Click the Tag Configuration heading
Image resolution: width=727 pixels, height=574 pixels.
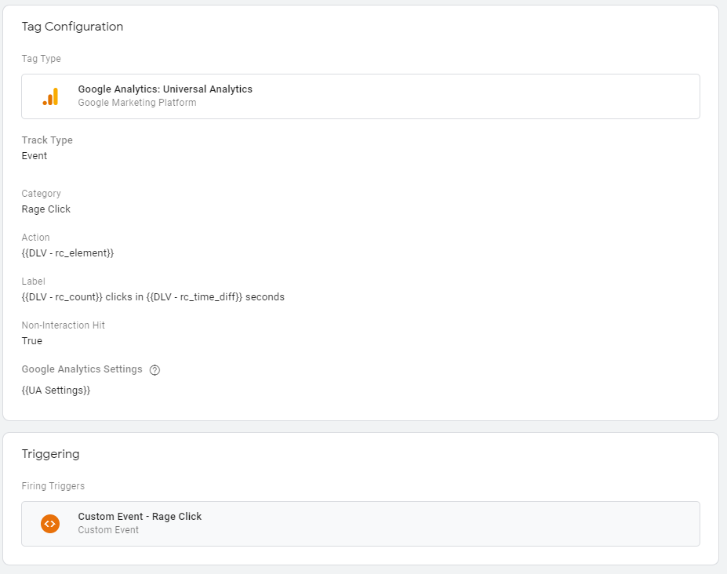tap(72, 27)
